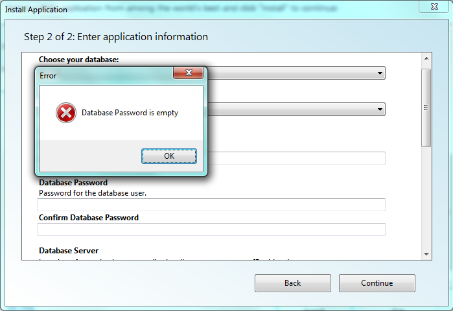The height and width of the screenshot is (311, 453).
Task: Focus the Confirm Database Password field
Action: [x=211, y=229]
